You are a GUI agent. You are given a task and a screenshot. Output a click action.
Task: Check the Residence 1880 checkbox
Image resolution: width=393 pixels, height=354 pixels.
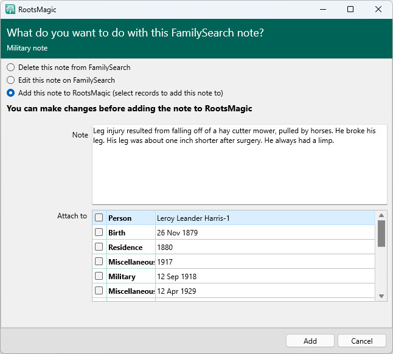99,247
